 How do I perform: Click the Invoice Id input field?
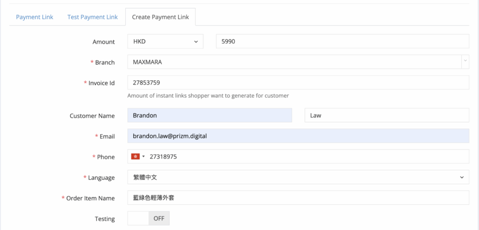coord(298,83)
